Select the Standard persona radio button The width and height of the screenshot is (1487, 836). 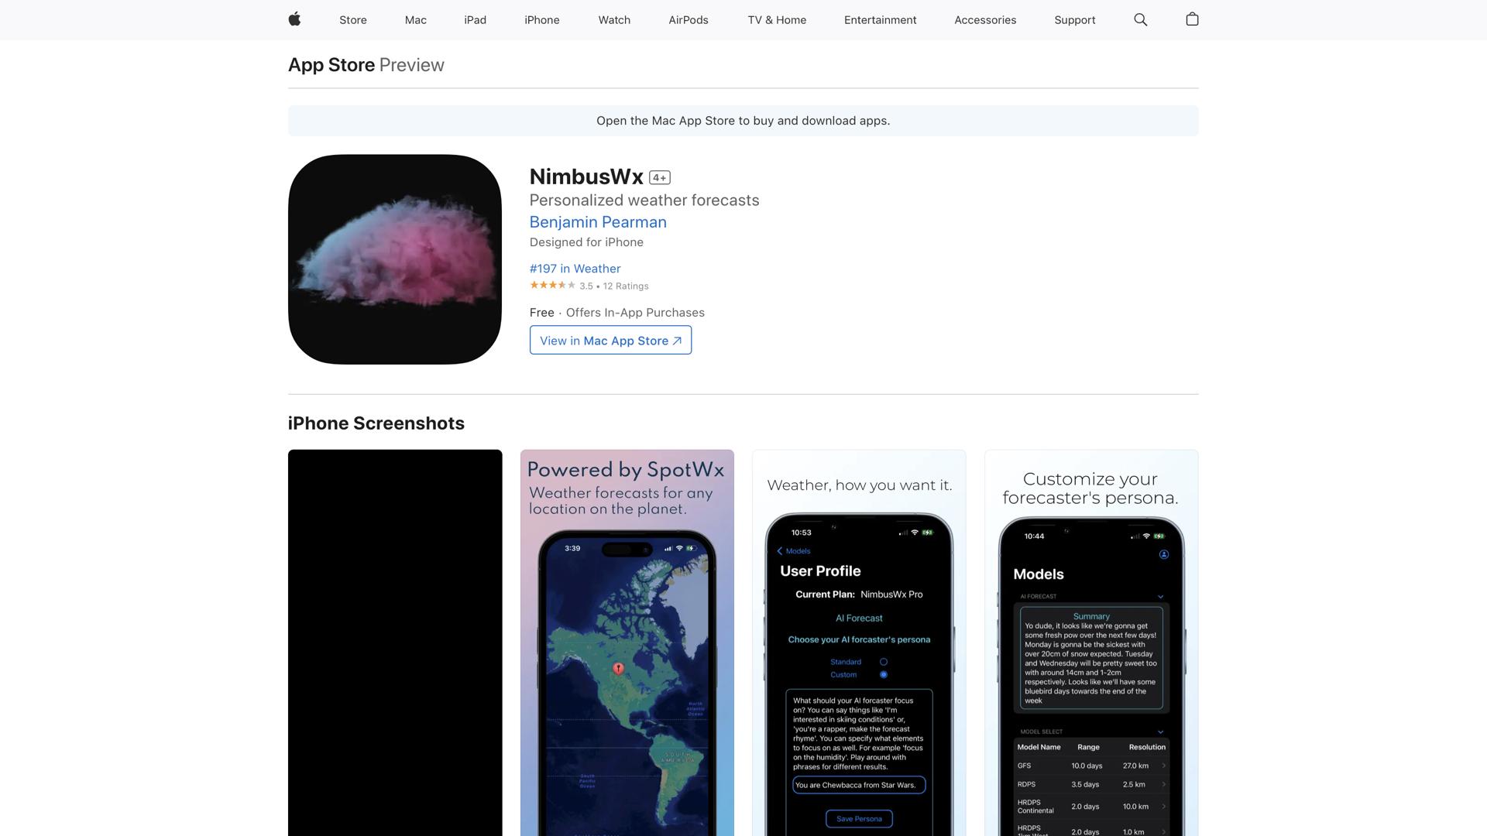click(884, 662)
